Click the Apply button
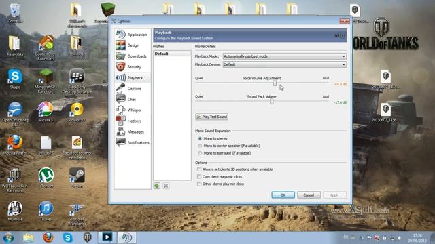This screenshot has height=244, width=435. click(334, 195)
